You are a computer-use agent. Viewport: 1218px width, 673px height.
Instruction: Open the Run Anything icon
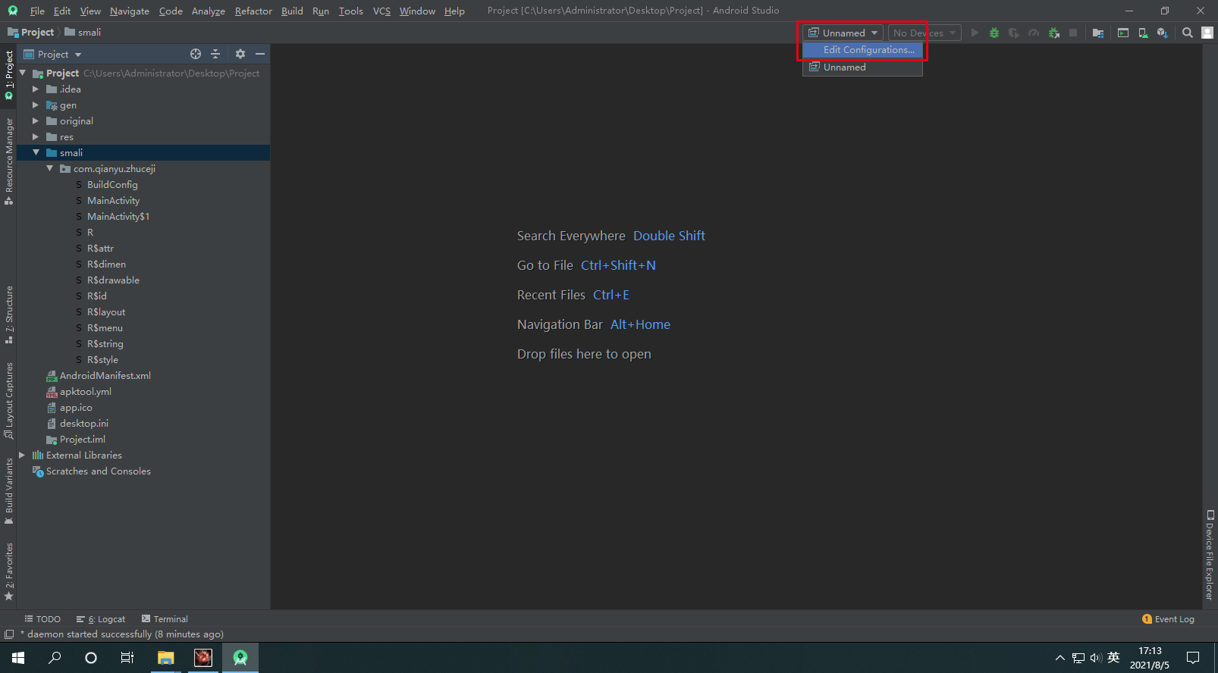pos(1123,33)
